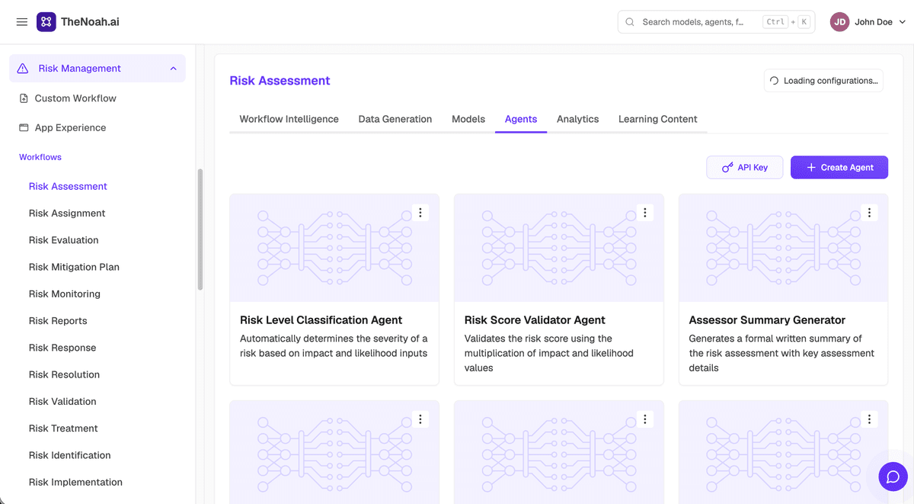Viewport: 914px width, 504px height.
Task: Click the TheNoah.ai logo icon
Action: [46, 22]
